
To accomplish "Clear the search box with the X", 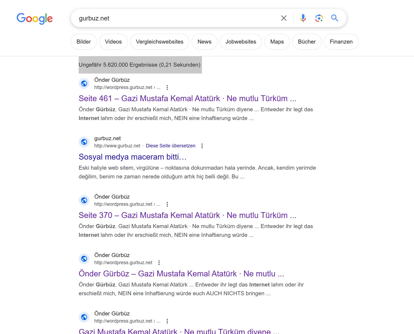I will pyautogui.click(x=284, y=18).
